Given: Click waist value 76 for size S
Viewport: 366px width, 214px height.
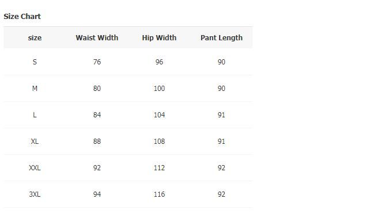Looking at the screenshot, I should click(97, 62).
